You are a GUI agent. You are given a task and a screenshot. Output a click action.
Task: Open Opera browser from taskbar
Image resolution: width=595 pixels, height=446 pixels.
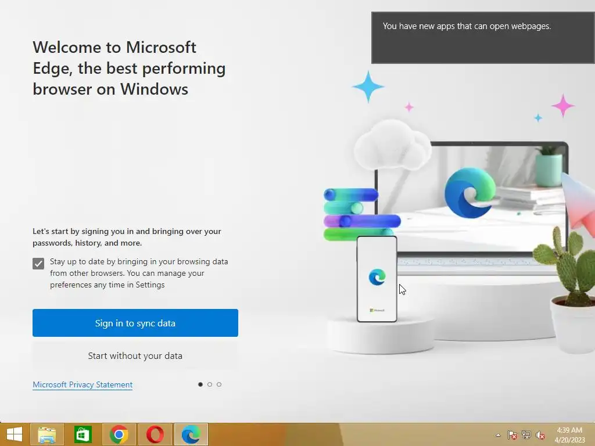pyautogui.click(x=155, y=434)
